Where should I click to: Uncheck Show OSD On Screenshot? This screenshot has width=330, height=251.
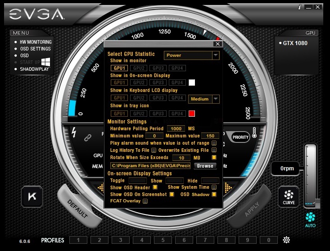click(x=172, y=194)
